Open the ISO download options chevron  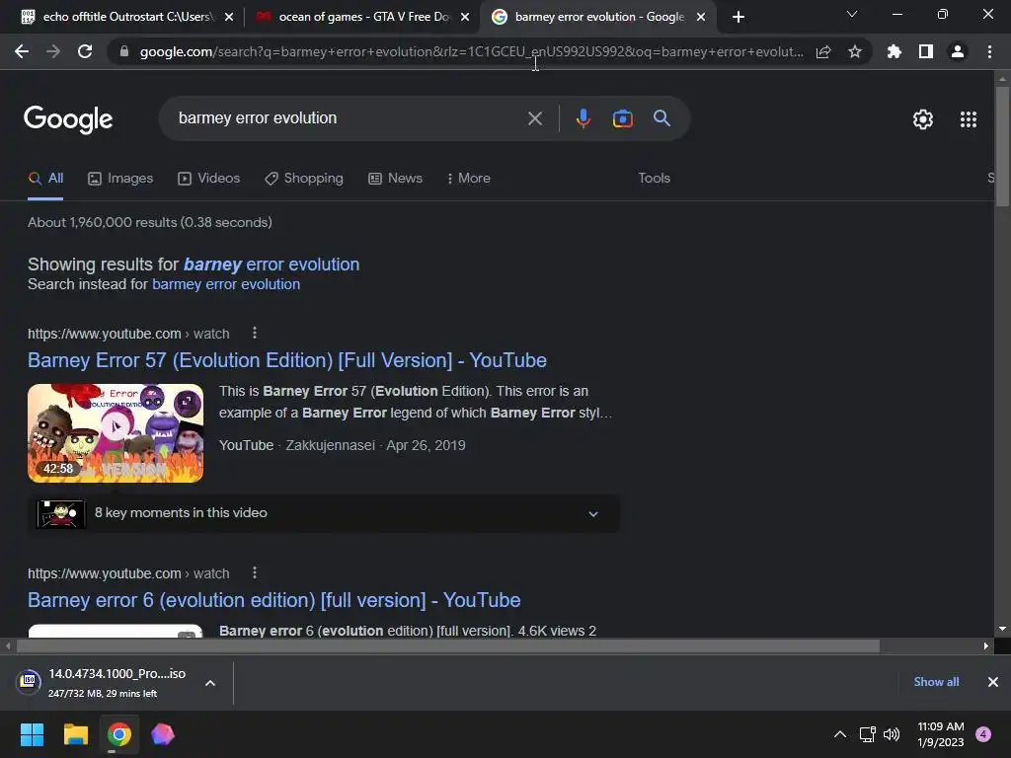click(x=210, y=683)
